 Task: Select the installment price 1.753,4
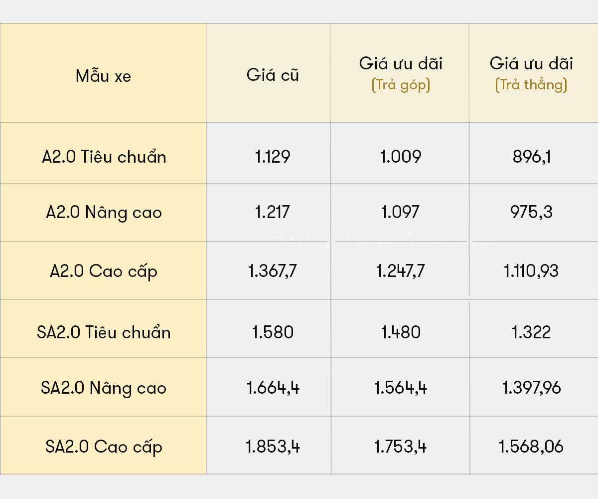tap(401, 446)
